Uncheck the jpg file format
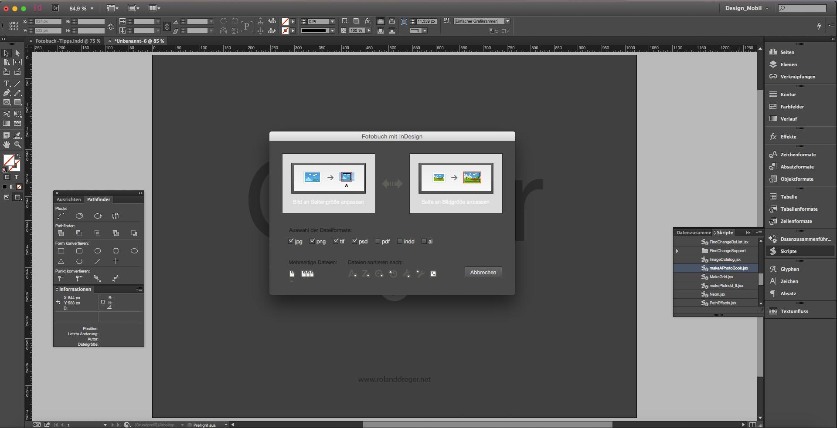 point(291,241)
